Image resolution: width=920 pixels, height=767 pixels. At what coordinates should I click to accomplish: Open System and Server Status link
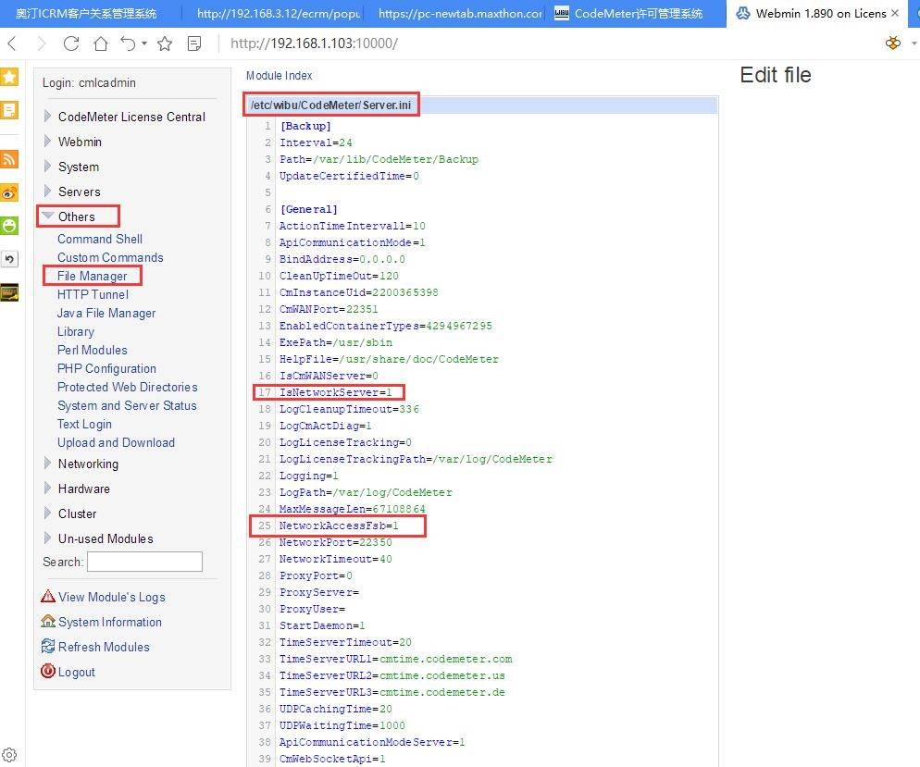coord(127,406)
